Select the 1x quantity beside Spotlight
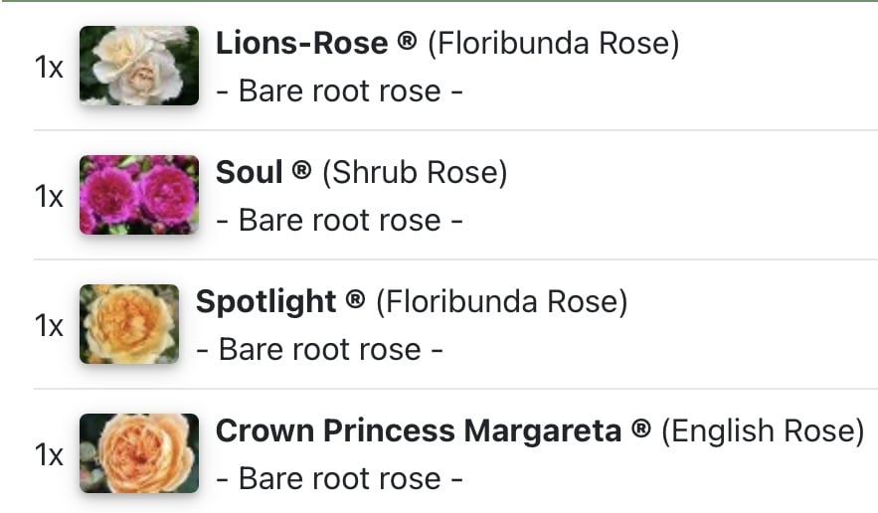Viewport: 878px width, 513px height. pos(50,326)
